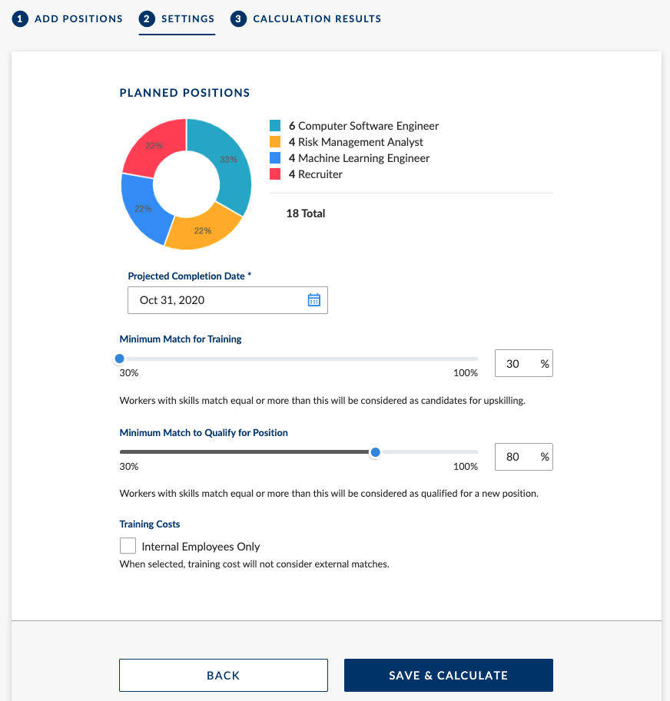Click the teal Computer Software Engineer legend swatch
This screenshot has height=701, width=670.
click(x=275, y=126)
